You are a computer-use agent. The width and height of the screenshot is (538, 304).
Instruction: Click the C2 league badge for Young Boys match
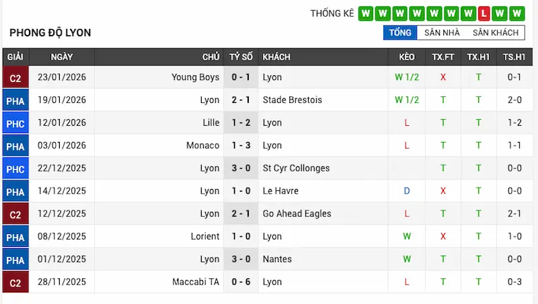[15, 77]
